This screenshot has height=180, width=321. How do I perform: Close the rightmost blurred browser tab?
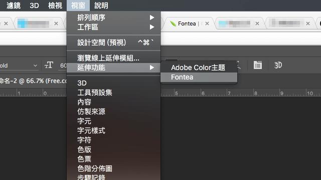[x=307, y=23]
